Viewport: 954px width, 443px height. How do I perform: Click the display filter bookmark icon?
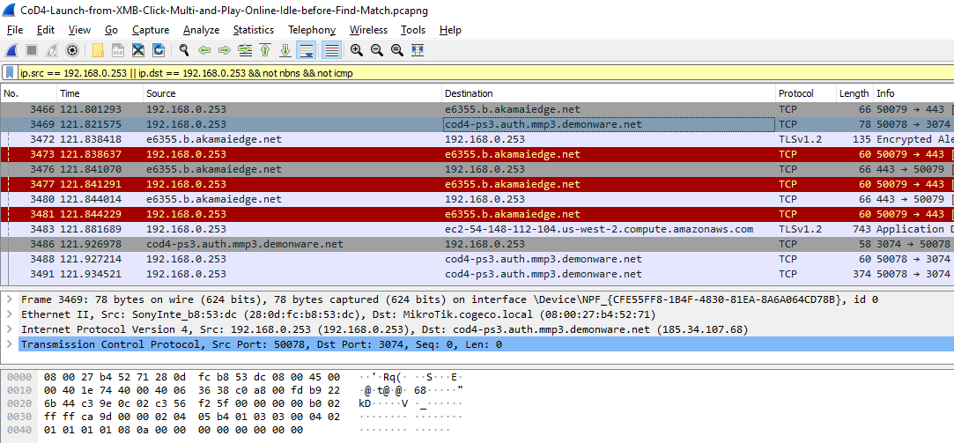click(x=11, y=73)
